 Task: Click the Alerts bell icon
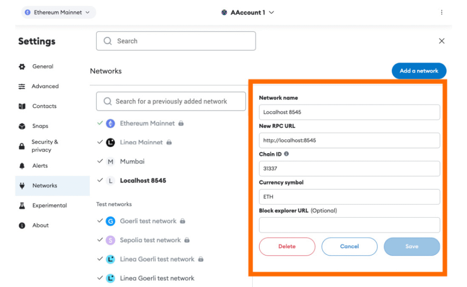coord(22,166)
